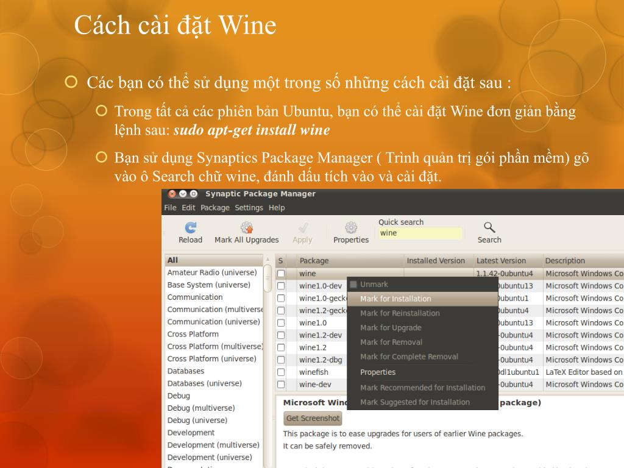Click the greyed Apply checkmark icon
624x468 pixels.
(x=303, y=227)
